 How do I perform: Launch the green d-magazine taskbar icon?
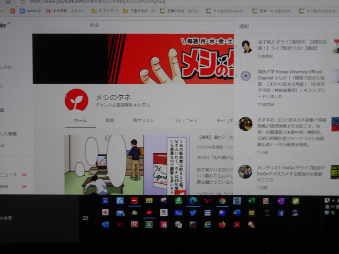click(x=178, y=201)
